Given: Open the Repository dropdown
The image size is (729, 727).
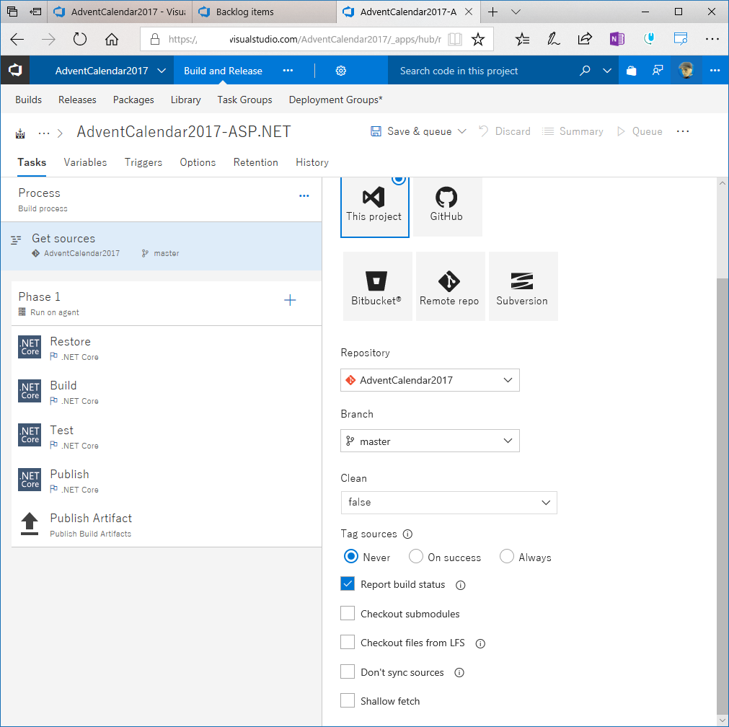Looking at the screenshot, I should click(x=430, y=380).
